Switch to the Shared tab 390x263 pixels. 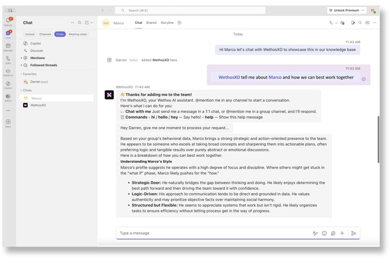point(151,23)
